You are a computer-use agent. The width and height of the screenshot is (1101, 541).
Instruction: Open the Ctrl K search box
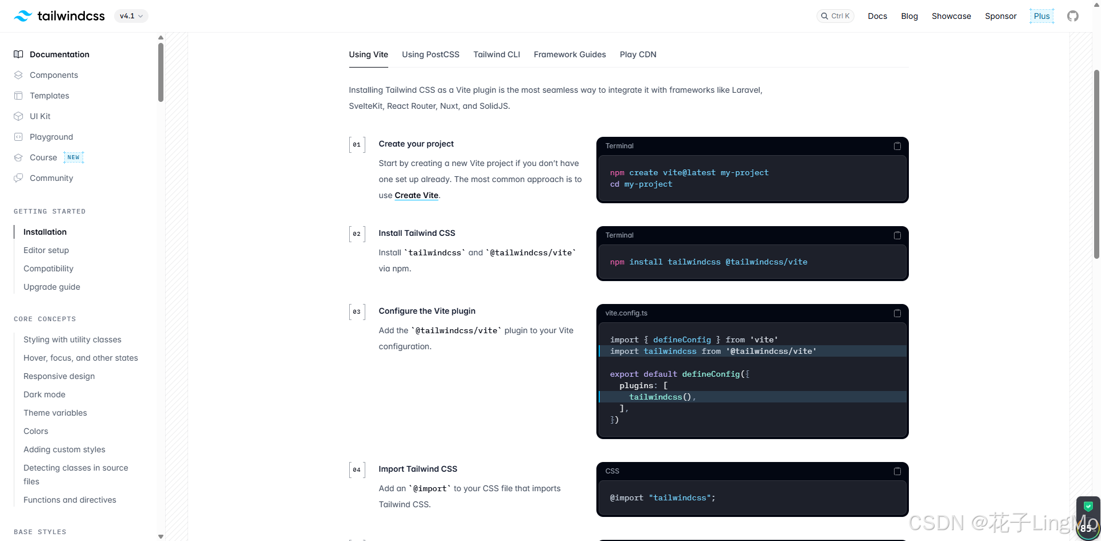click(835, 16)
